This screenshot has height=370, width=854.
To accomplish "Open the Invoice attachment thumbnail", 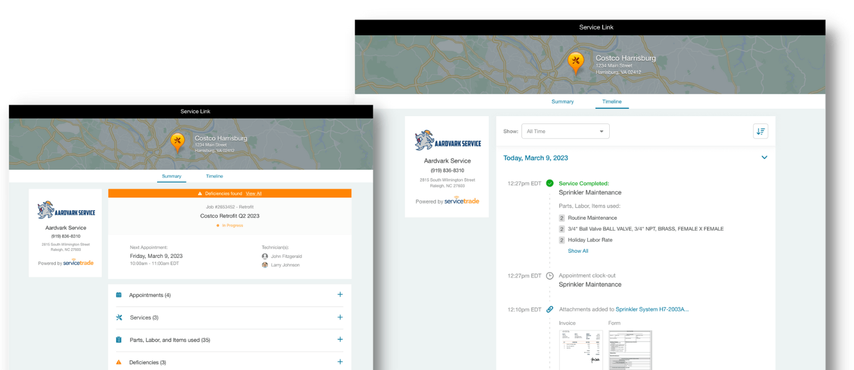I will pos(581,350).
